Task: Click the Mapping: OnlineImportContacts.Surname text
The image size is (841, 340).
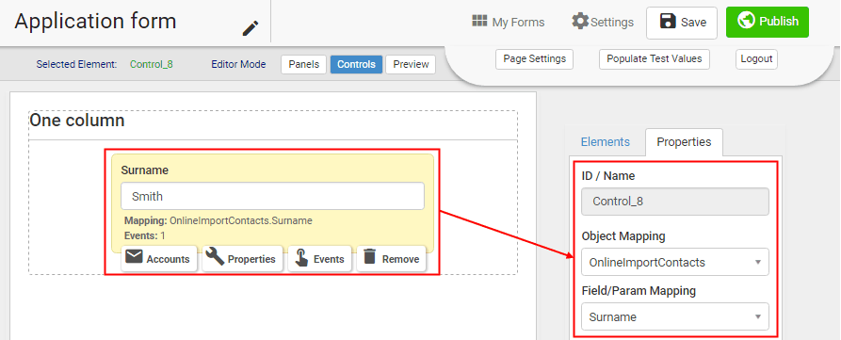Action: tap(218, 220)
